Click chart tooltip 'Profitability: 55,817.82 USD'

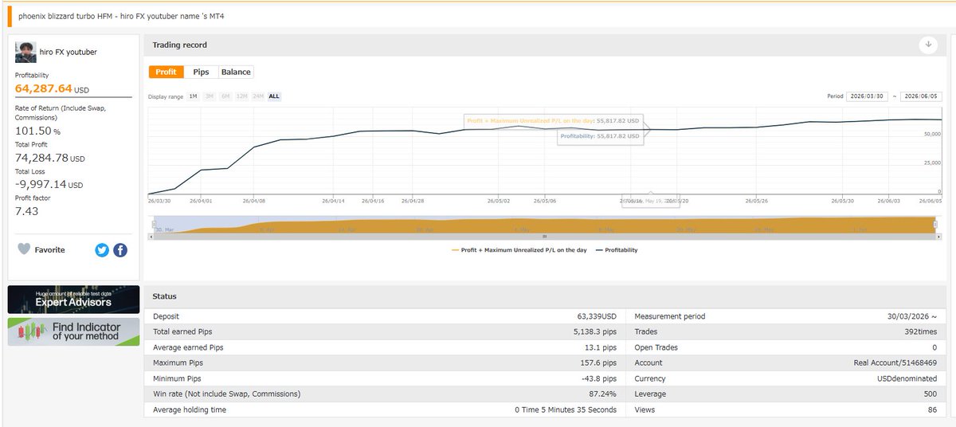pos(600,136)
